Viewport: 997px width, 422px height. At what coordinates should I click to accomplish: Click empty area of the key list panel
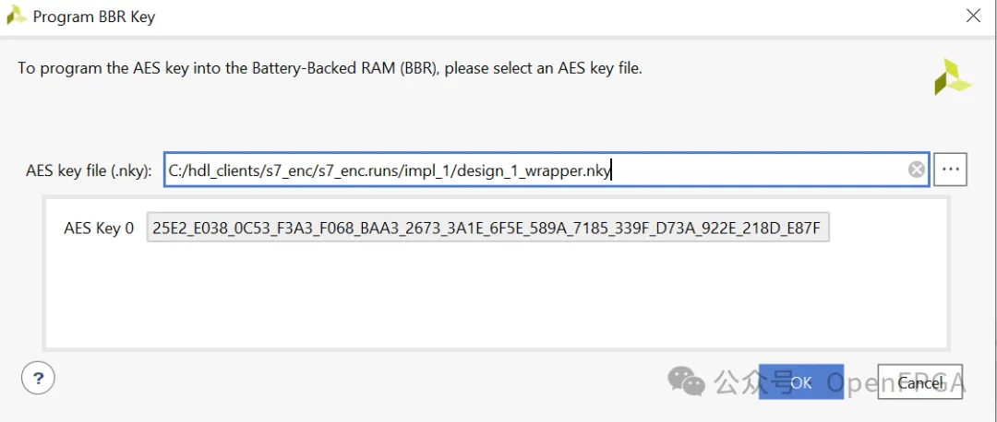coord(496,299)
